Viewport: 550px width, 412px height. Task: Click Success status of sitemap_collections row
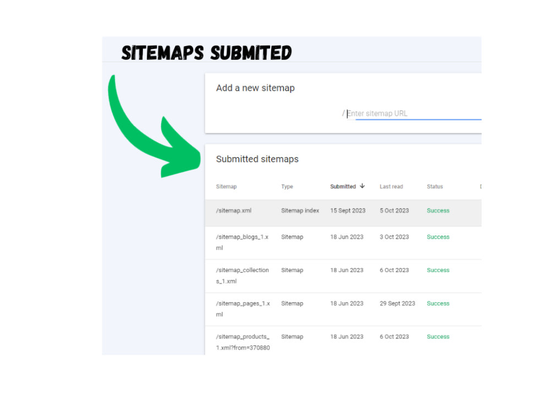(x=438, y=270)
